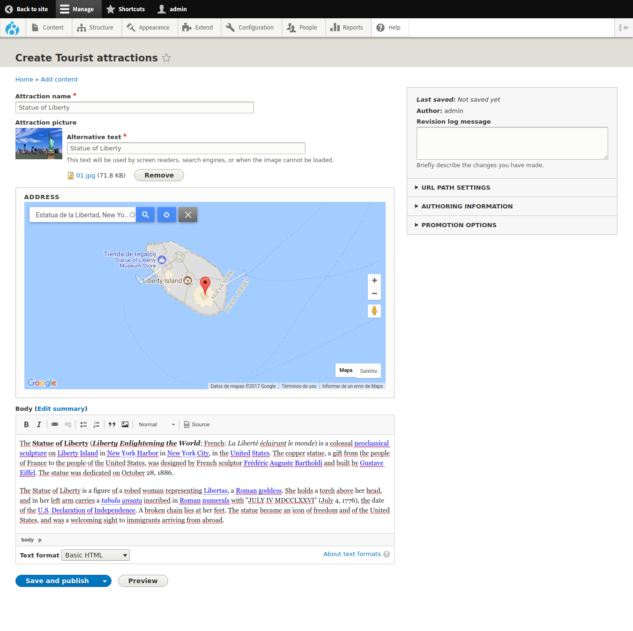Apply block quote formatting

[x=112, y=424]
